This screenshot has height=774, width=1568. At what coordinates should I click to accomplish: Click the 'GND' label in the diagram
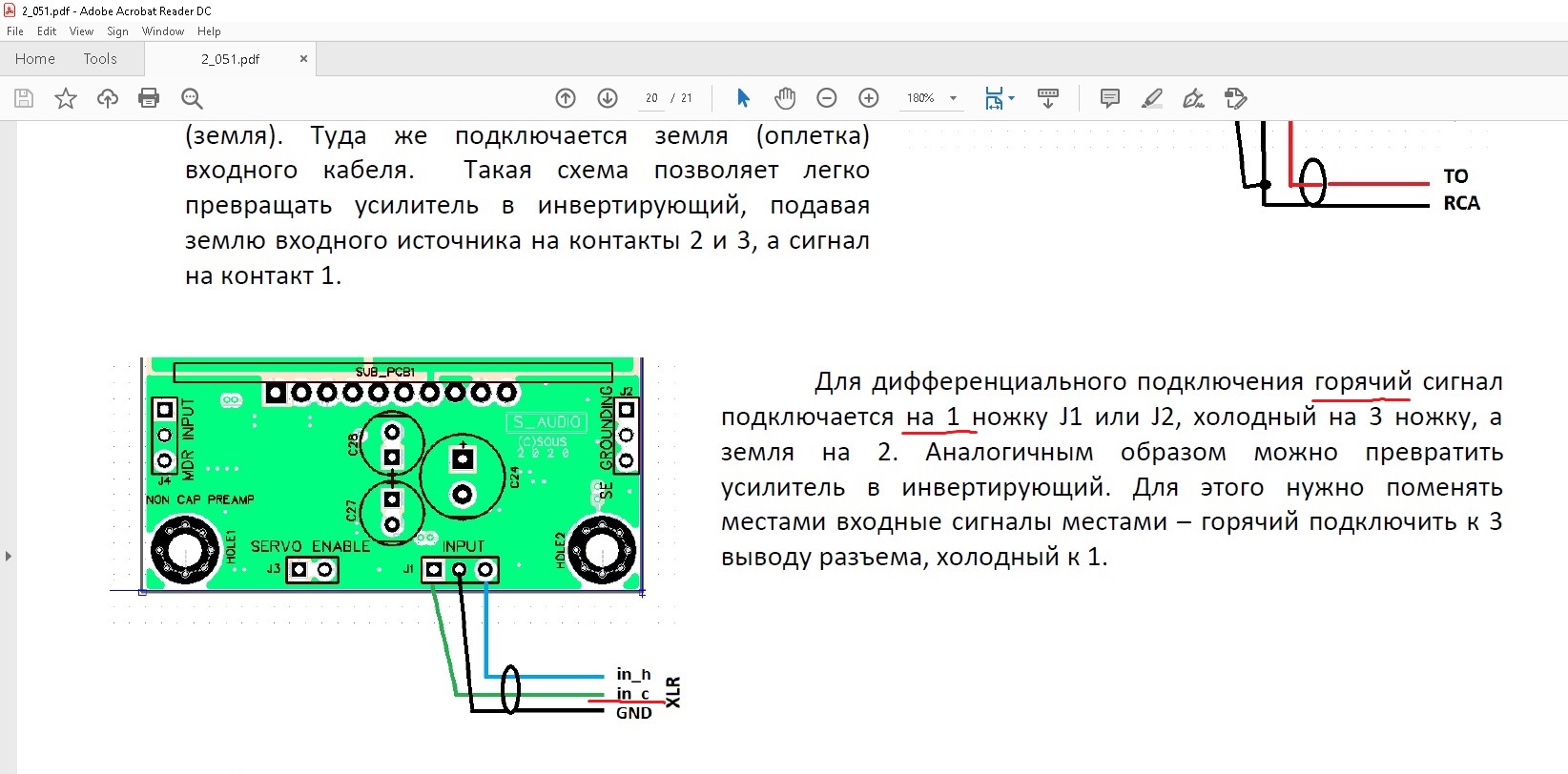[x=634, y=713]
